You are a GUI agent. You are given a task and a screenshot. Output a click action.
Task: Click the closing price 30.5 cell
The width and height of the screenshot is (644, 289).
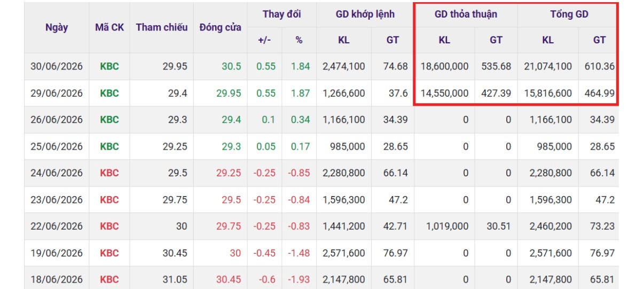(x=232, y=67)
